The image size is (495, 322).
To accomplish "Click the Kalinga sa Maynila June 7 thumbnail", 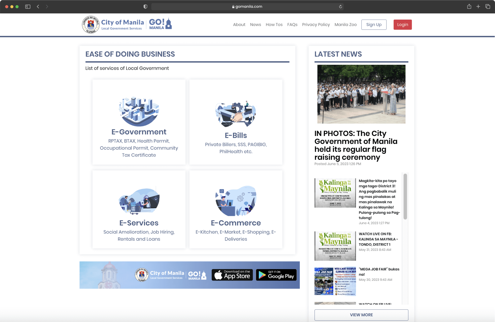I will [335, 193].
